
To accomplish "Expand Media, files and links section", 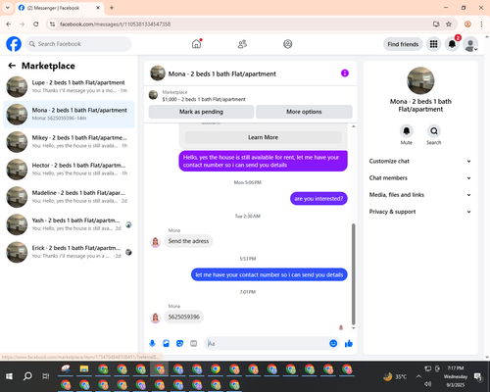I will pyautogui.click(x=420, y=195).
